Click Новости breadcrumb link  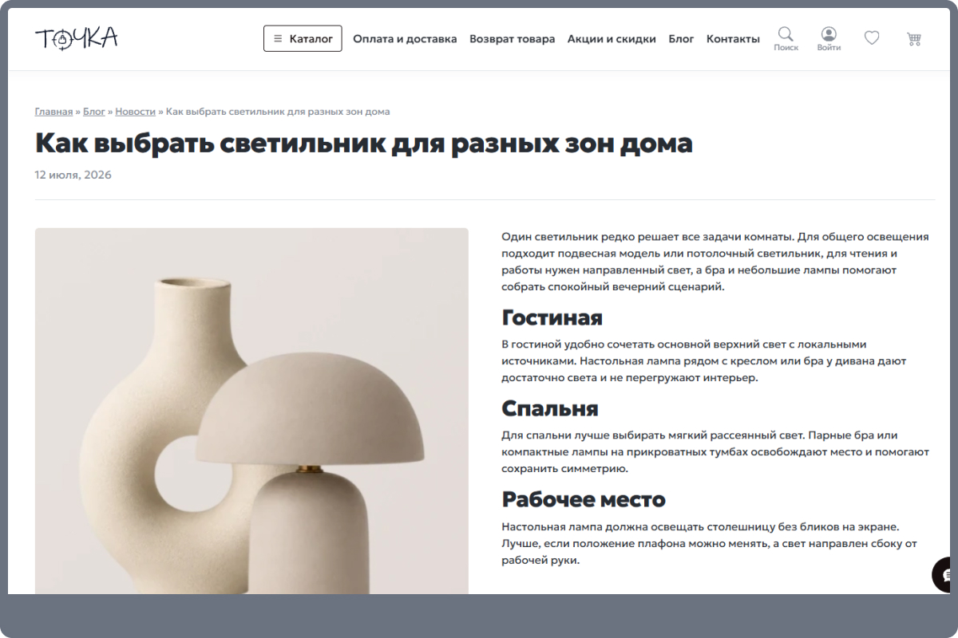pos(135,112)
